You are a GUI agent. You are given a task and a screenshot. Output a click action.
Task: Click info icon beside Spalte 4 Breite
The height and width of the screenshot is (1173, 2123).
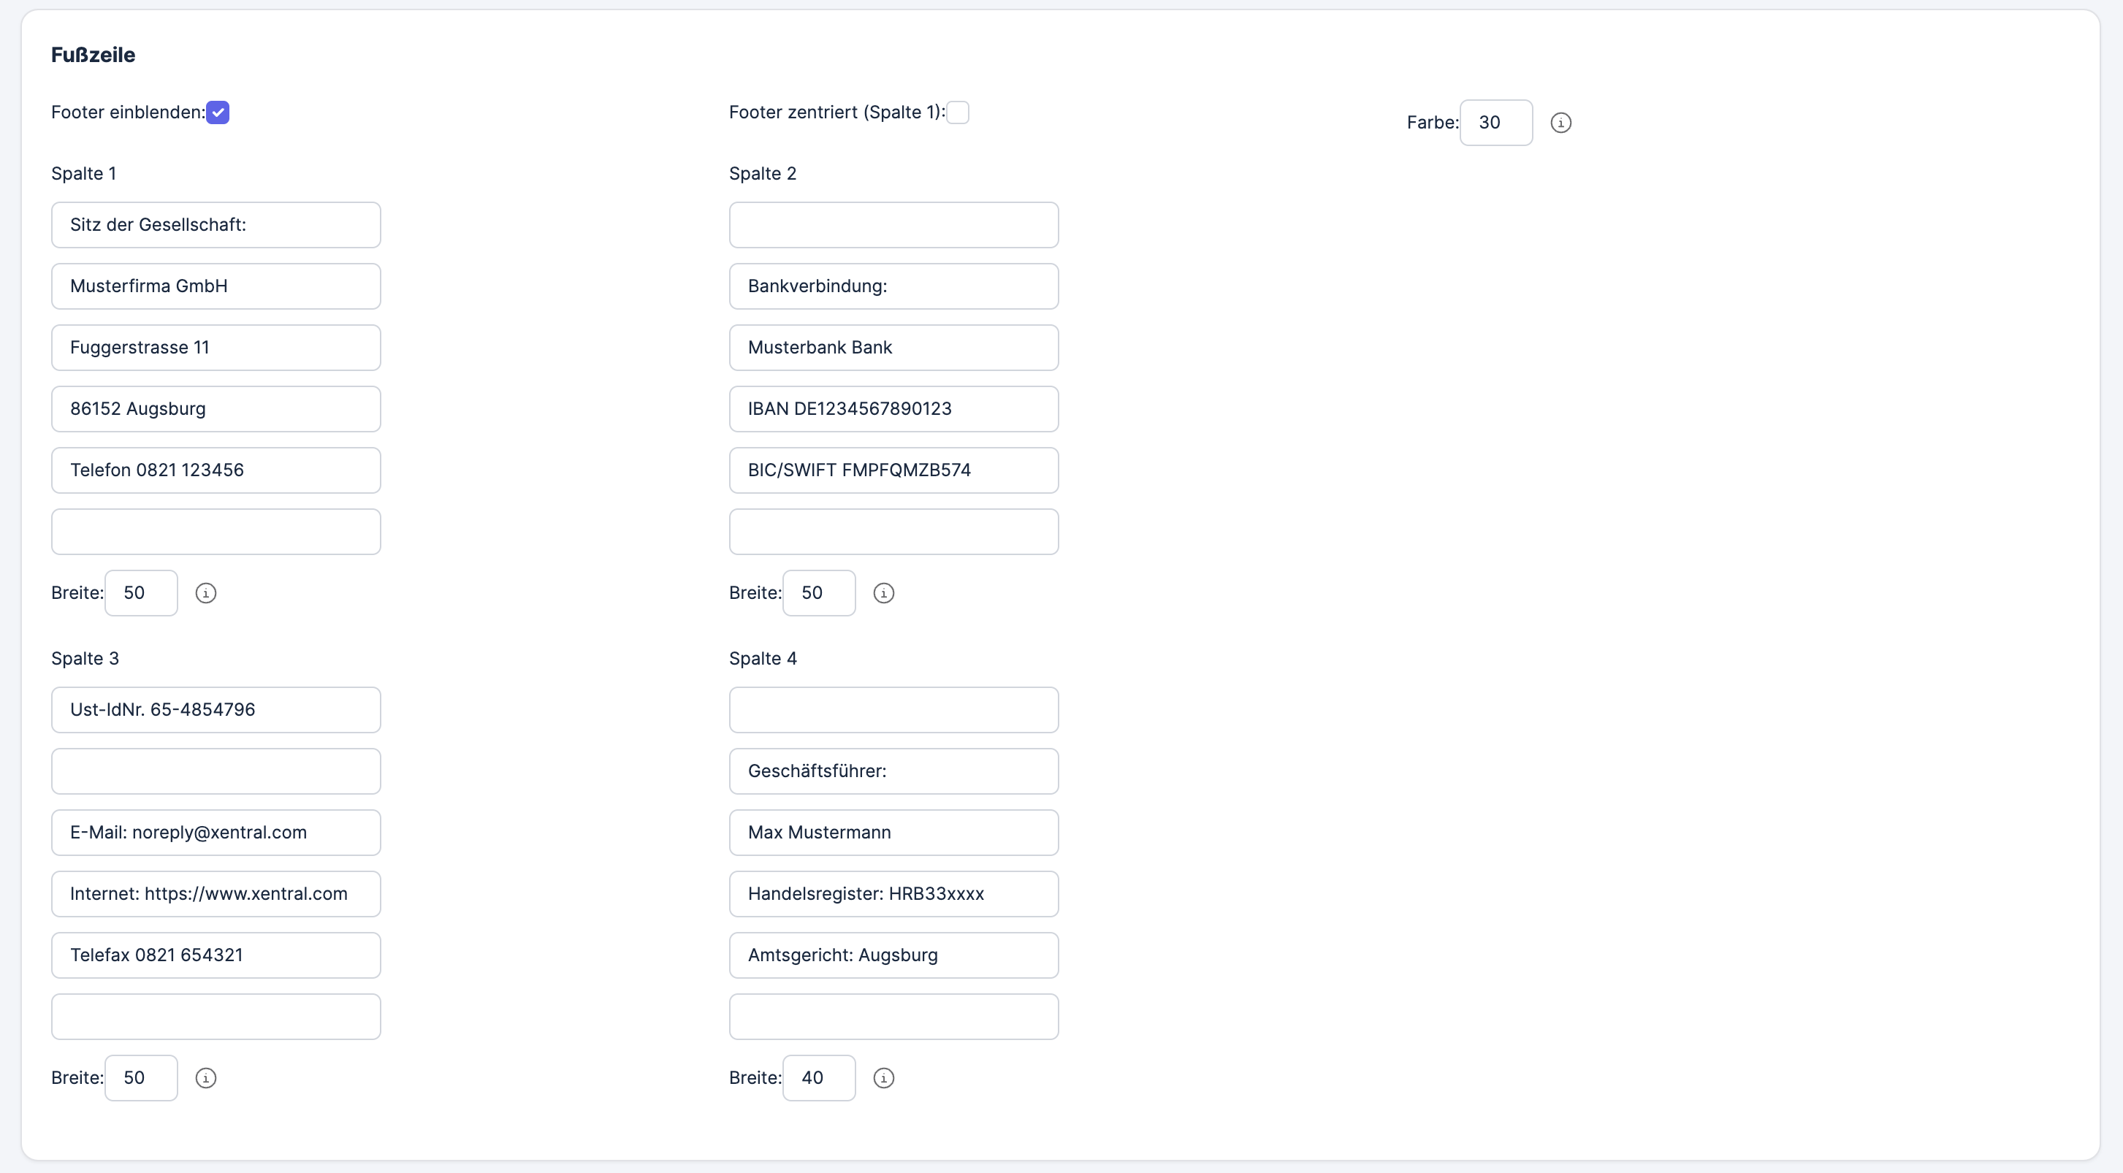[883, 1077]
